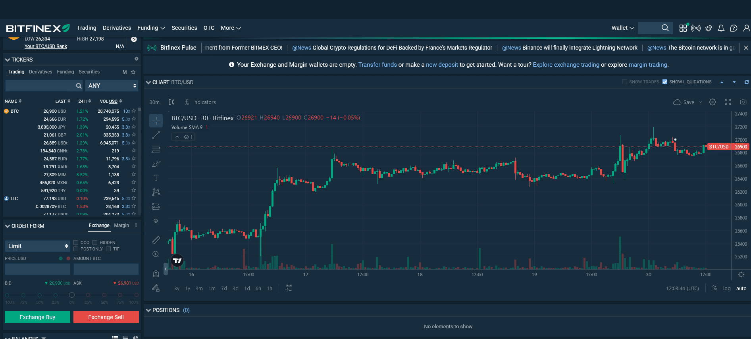The width and height of the screenshot is (751, 339).
Task: Follow the new deposit link
Action: [442, 65]
